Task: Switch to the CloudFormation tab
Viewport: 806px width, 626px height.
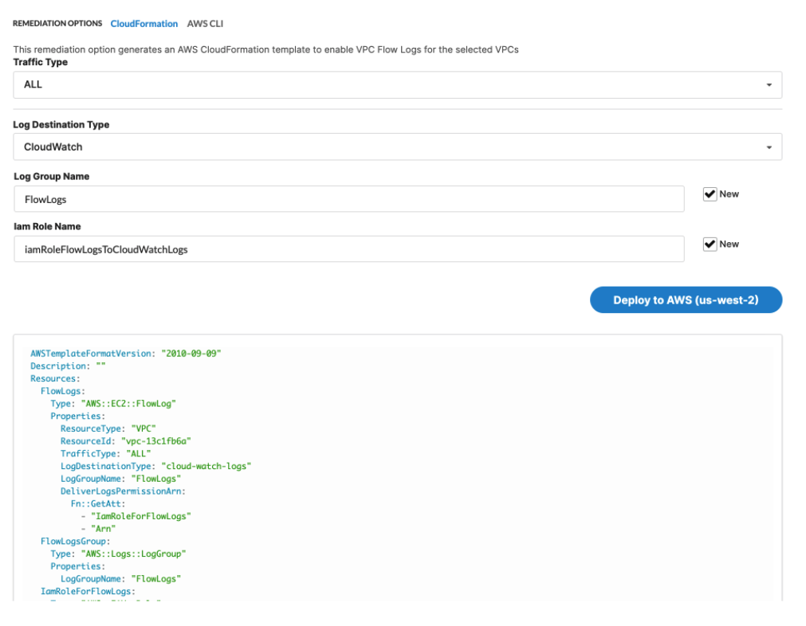Action: 144,24
